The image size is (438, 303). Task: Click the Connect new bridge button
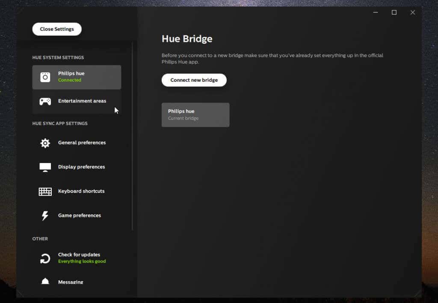coord(194,80)
